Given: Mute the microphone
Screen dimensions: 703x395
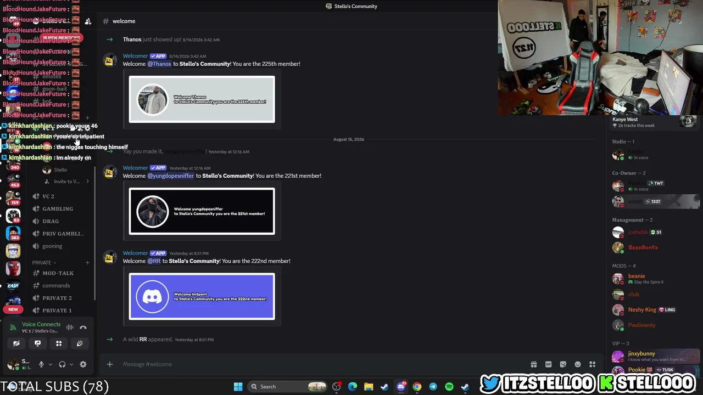Looking at the screenshot, I should 41,364.
